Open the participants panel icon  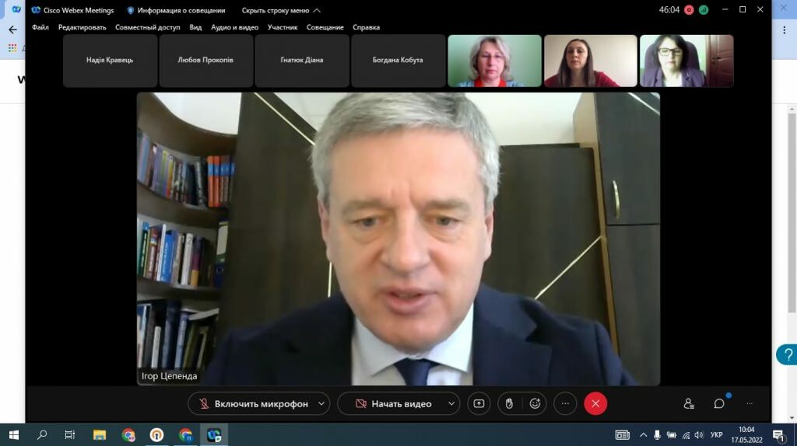(x=689, y=403)
